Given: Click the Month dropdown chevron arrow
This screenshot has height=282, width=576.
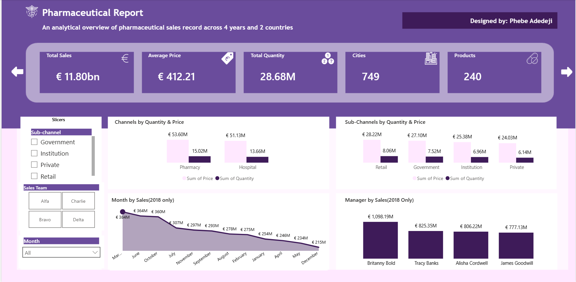Looking at the screenshot, I should (x=95, y=252).
